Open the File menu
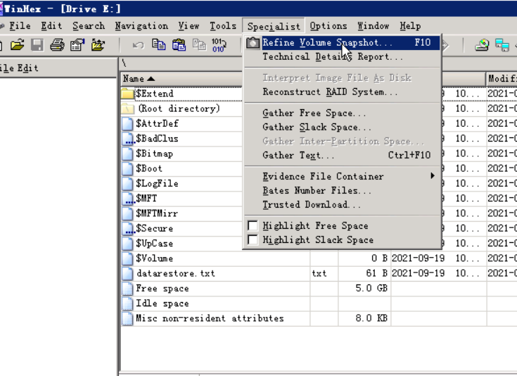Viewport: 517px width, 376px height. (20, 26)
